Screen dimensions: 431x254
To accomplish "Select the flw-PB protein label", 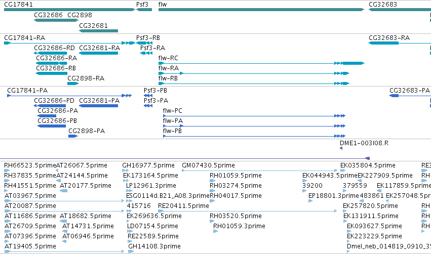I will click(172, 131).
